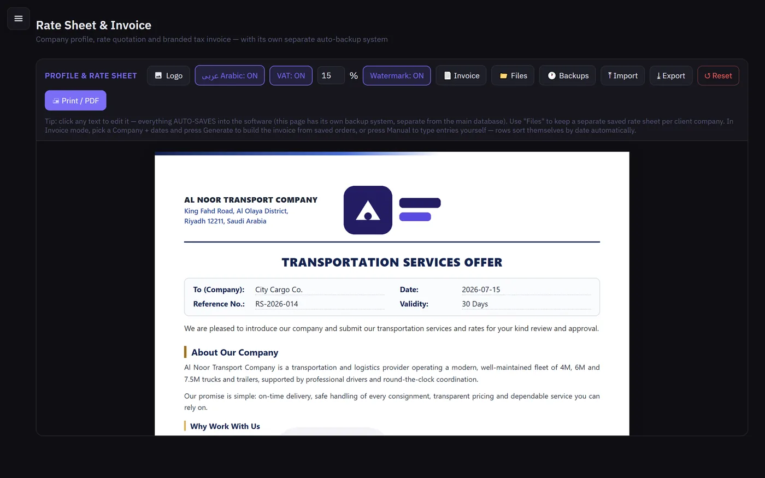Click the To (Company) field City Cargo Co.

(x=320, y=290)
